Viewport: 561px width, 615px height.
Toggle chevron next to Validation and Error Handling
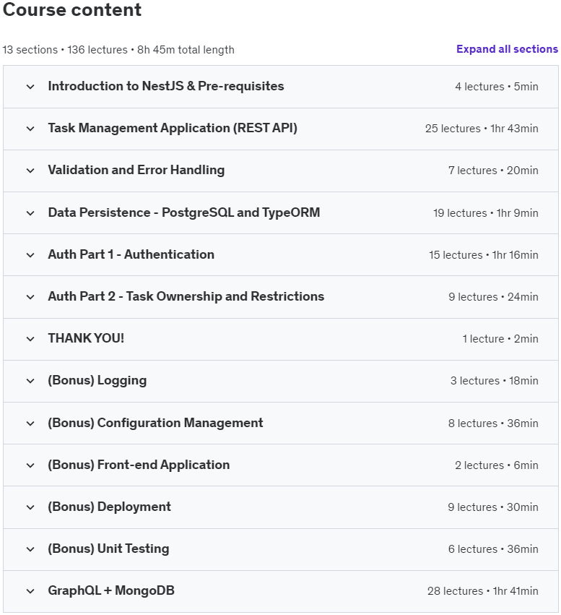30,171
